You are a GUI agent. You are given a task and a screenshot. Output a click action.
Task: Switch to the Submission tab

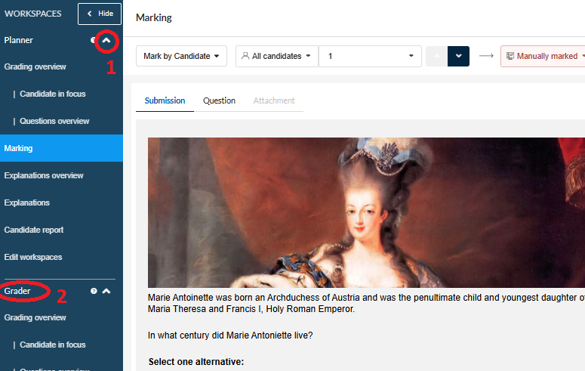(x=165, y=100)
